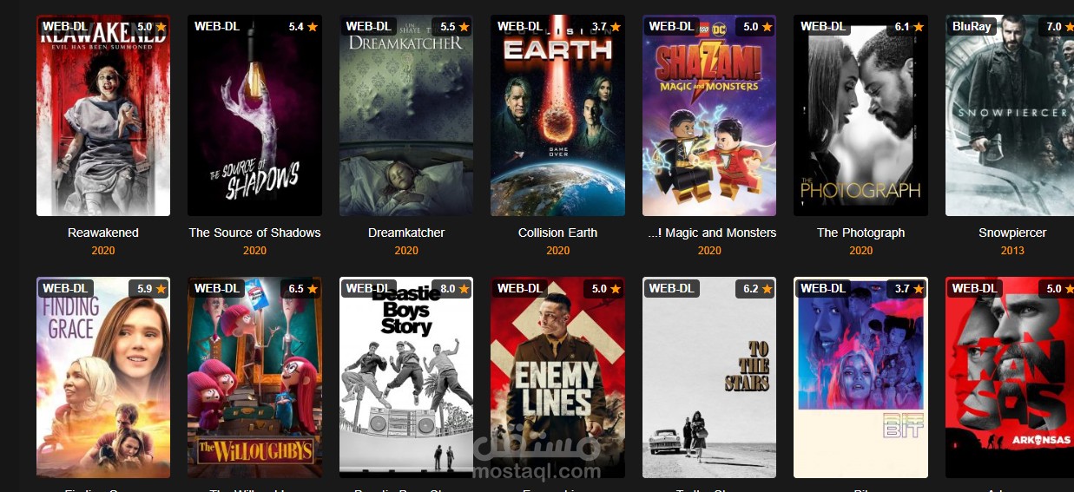The image size is (1074, 492).
Task: Click the Collision Earth title text
Action: [x=557, y=233]
